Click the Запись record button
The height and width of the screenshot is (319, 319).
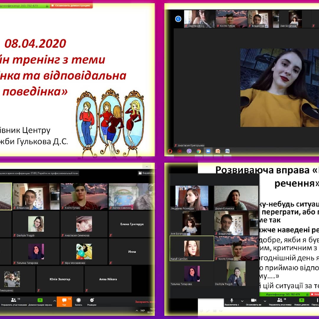click(79, 301)
